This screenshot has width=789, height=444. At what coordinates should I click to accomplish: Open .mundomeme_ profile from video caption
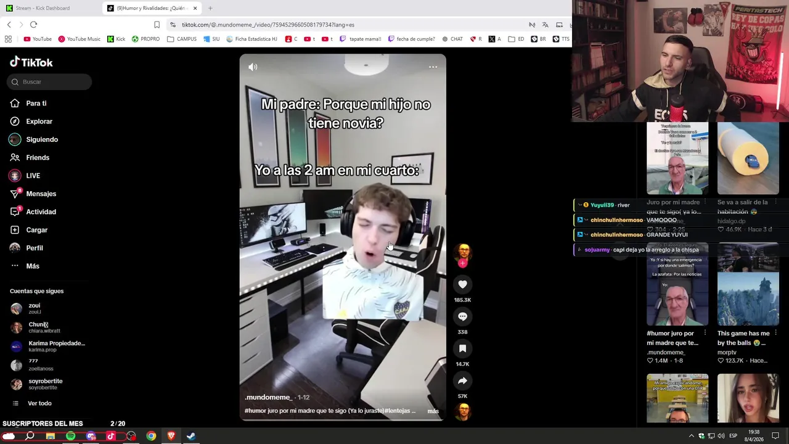(268, 397)
